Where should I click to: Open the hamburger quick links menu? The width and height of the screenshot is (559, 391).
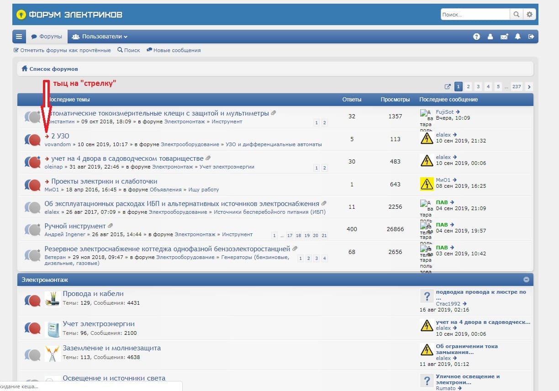19,37
